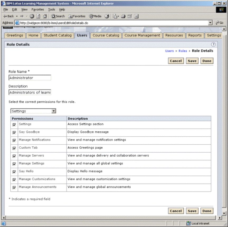Click into the Role Name field
Image resolution: width=228 pixels, height=227 pixels.
[30, 78]
